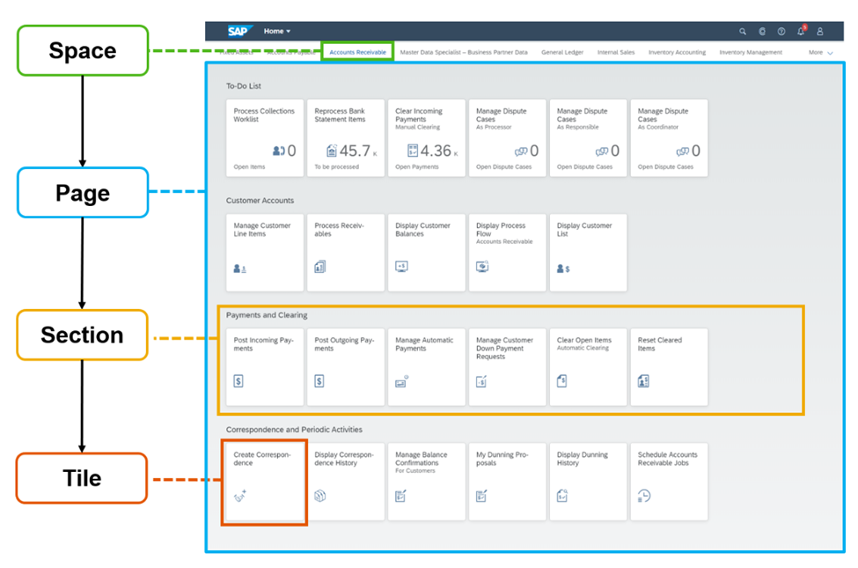Screen dimensions: 858x568
Task: Switch to the General Ledger page tab
Action: (562, 52)
